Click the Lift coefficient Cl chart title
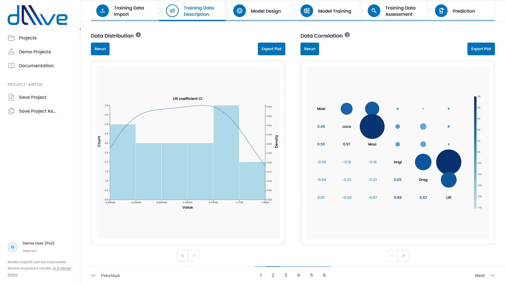The height and width of the screenshot is (284, 505). (x=187, y=98)
